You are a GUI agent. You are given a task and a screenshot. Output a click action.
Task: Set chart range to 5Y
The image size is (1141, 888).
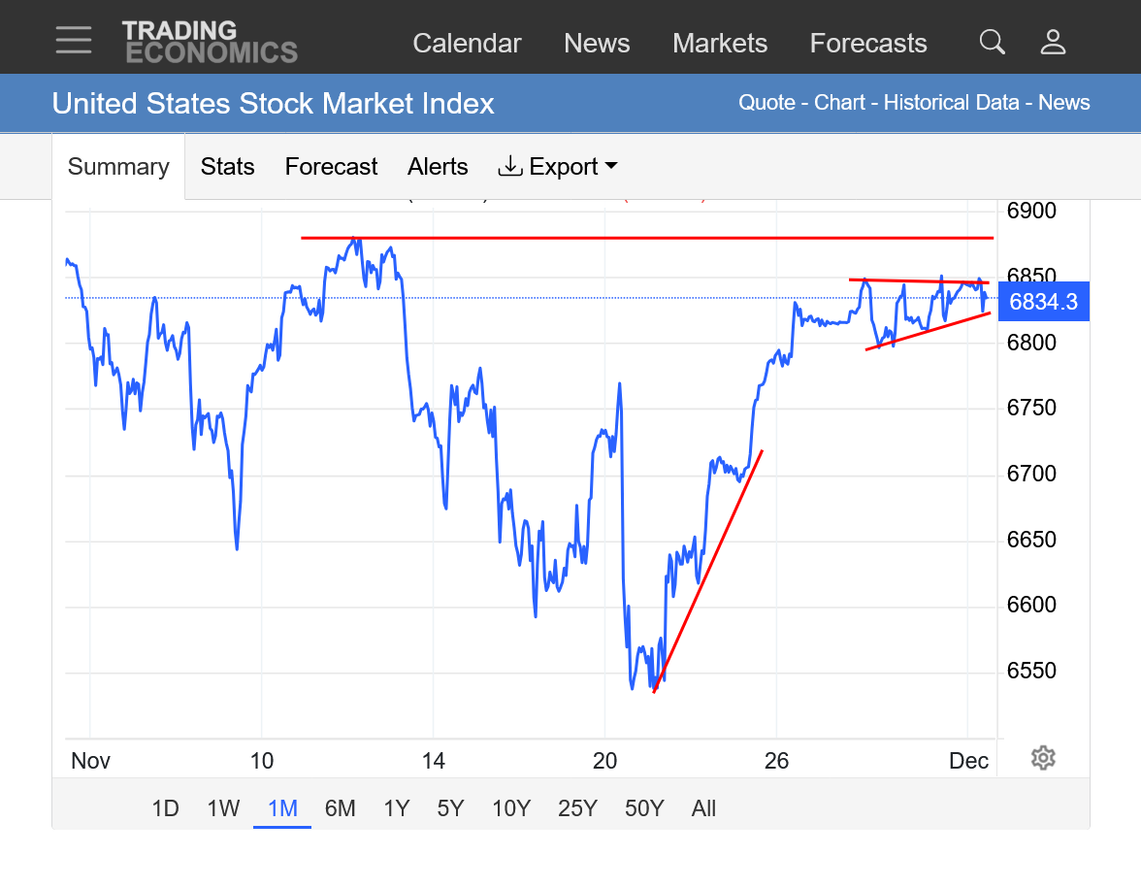coord(450,808)
